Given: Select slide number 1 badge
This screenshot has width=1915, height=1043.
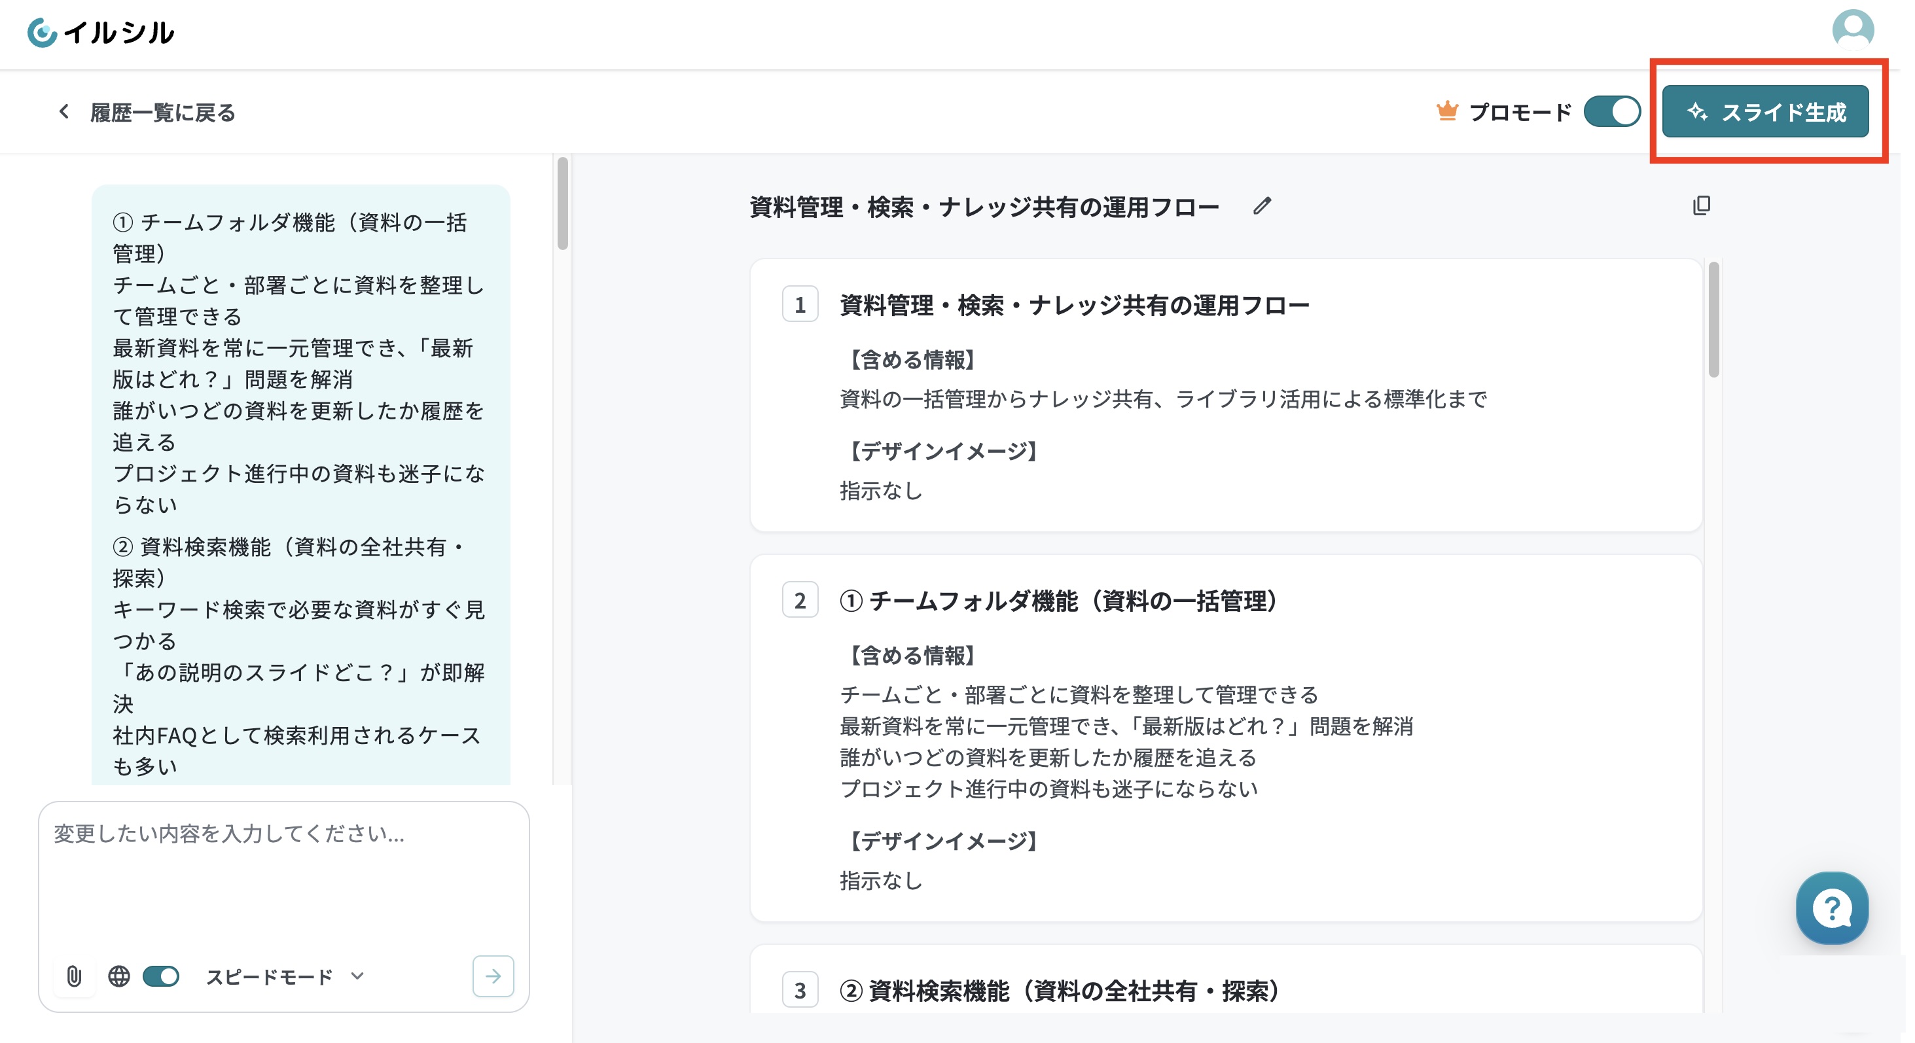Looking at the screenshot, I should point(800,304).
